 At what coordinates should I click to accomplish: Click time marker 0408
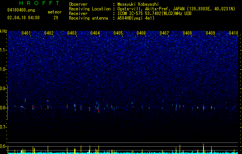[x=187, y=33]
